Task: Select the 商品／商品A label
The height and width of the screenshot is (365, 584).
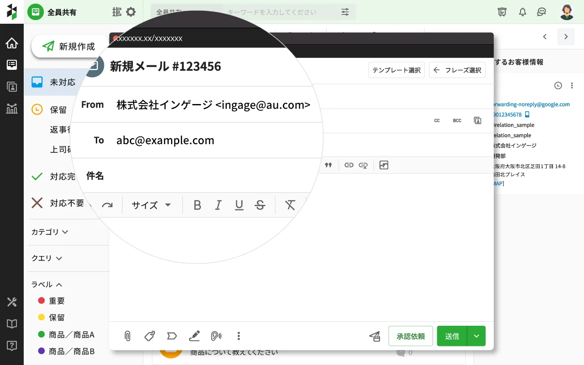Action: click(x=67, y=334)
